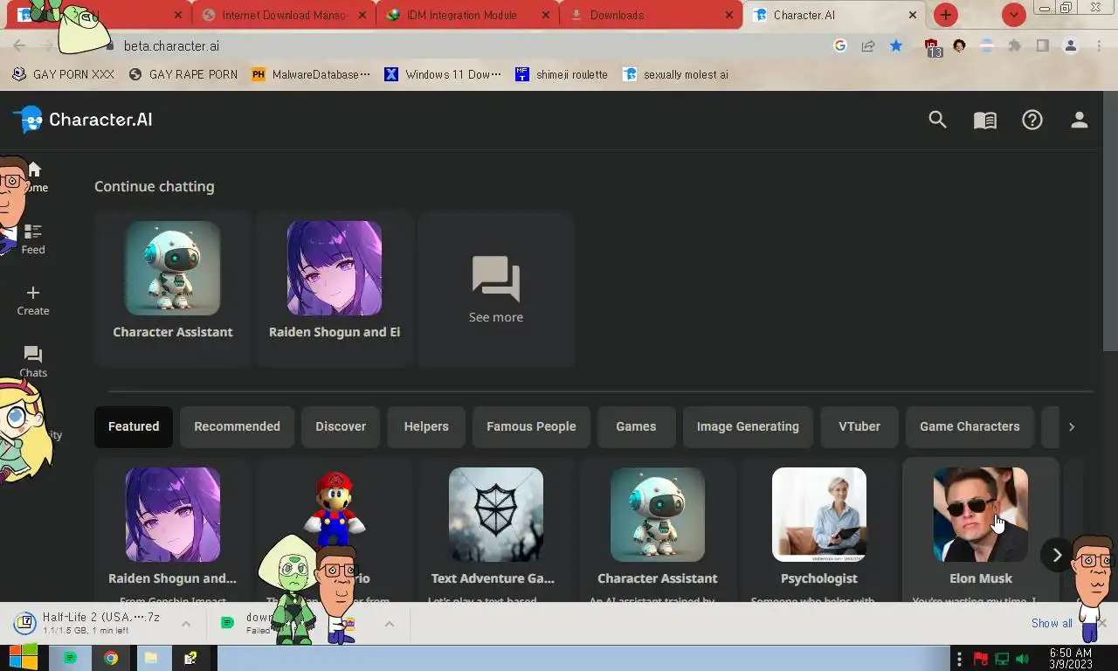
Task: Click the striped flag extension icon
Action: [987, 45]
